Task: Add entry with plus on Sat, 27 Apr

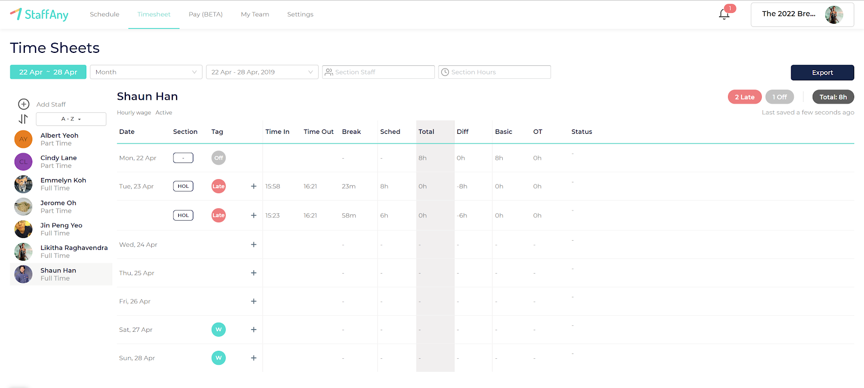Action: tap(254, 330)
